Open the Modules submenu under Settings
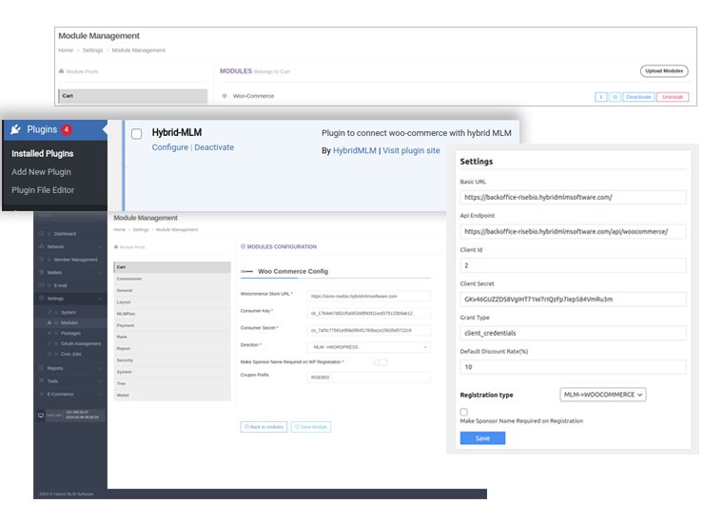 coord(69,322)
